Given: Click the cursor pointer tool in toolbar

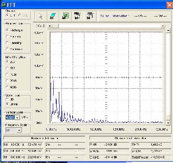Looking at the screenshot, I should (x=41, y=16).
